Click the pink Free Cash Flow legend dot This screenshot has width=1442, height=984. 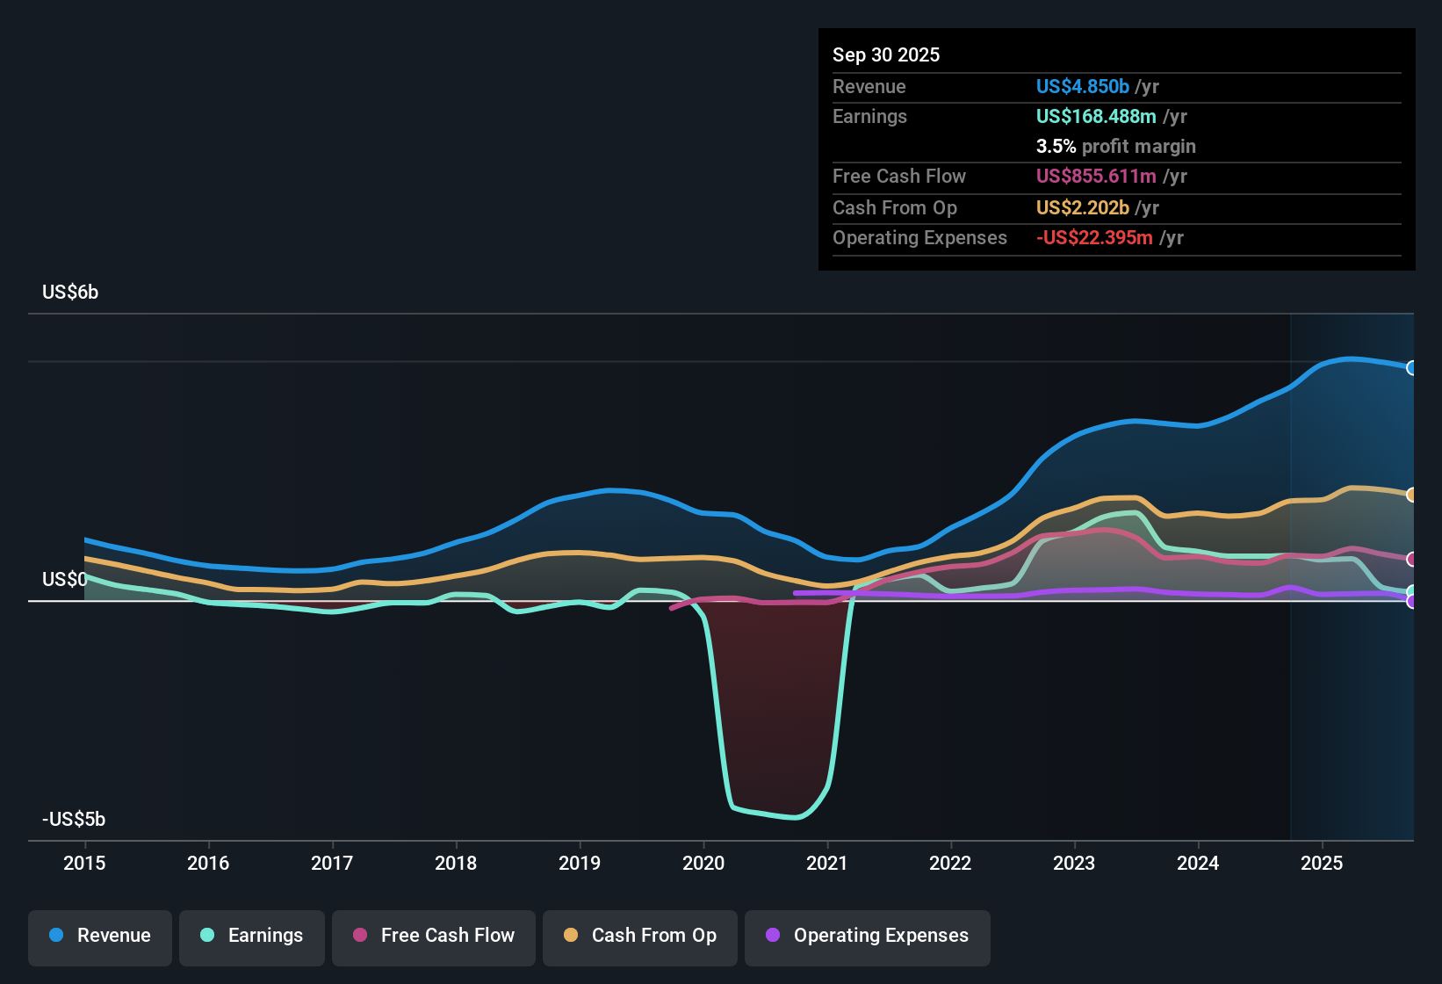360,936
